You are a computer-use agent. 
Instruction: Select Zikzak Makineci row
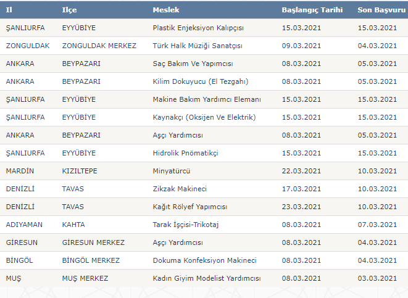point(180,189)
